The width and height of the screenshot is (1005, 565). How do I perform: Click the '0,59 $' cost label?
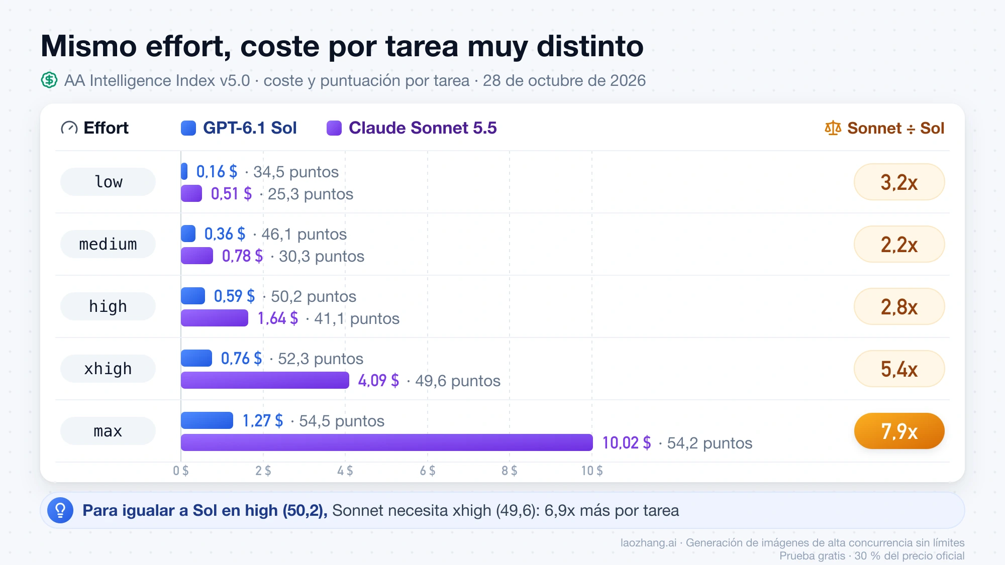[234, 296]
